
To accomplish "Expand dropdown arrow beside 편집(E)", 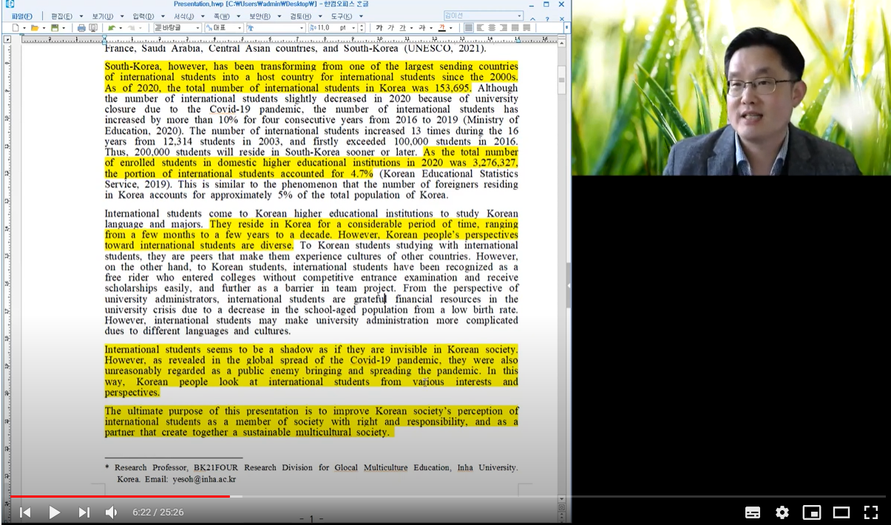I will click(81, 16).
